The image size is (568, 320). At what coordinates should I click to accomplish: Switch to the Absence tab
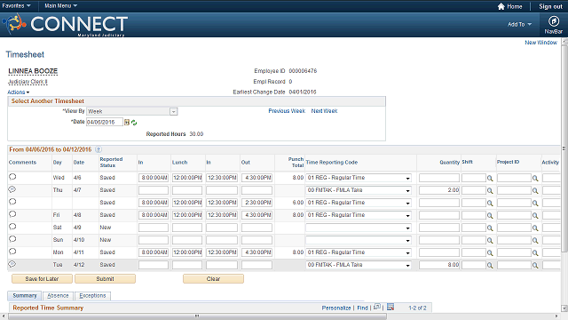click(x=58, y=296)
